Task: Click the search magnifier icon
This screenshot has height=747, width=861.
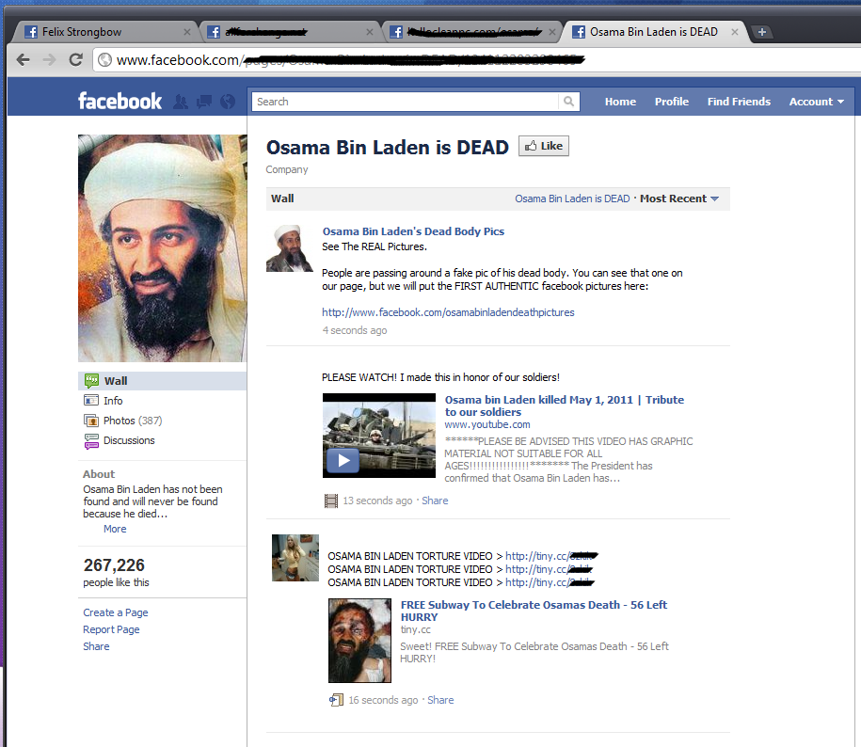Action: tap(569, 102)
